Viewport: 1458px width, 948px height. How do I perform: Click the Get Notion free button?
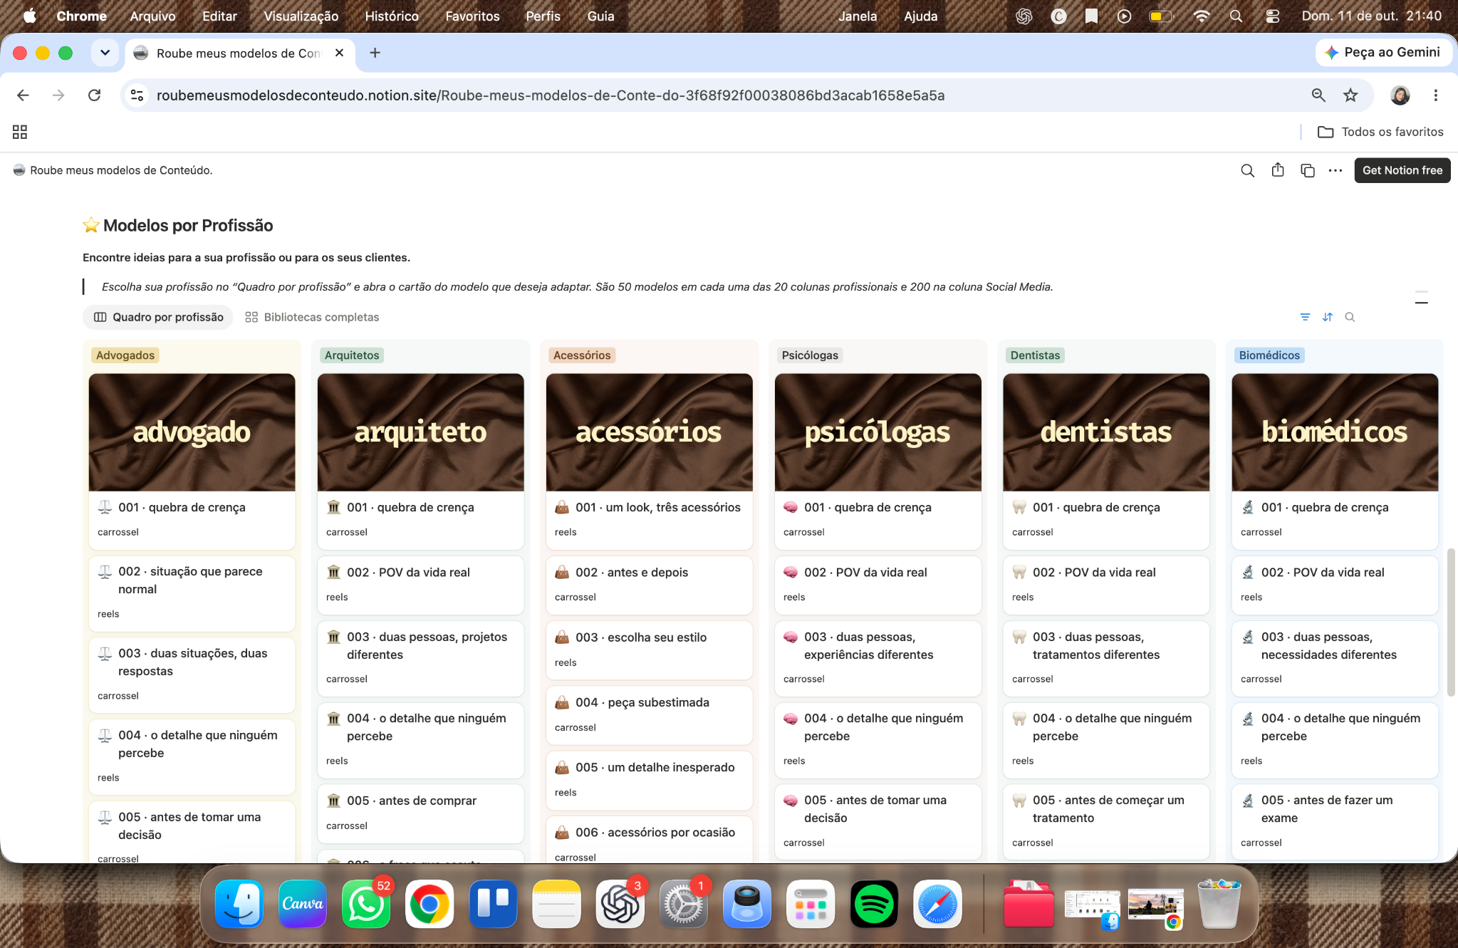(x=1402, y=170)
